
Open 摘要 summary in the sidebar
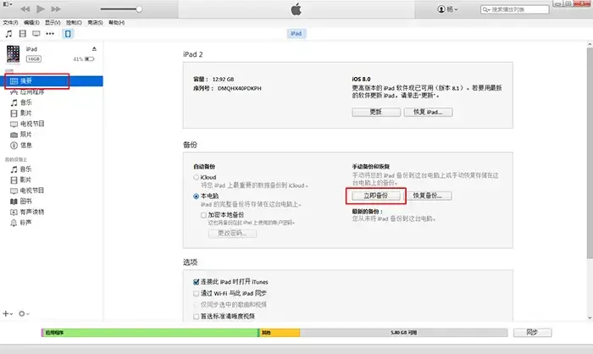click(x=53, y=81)
